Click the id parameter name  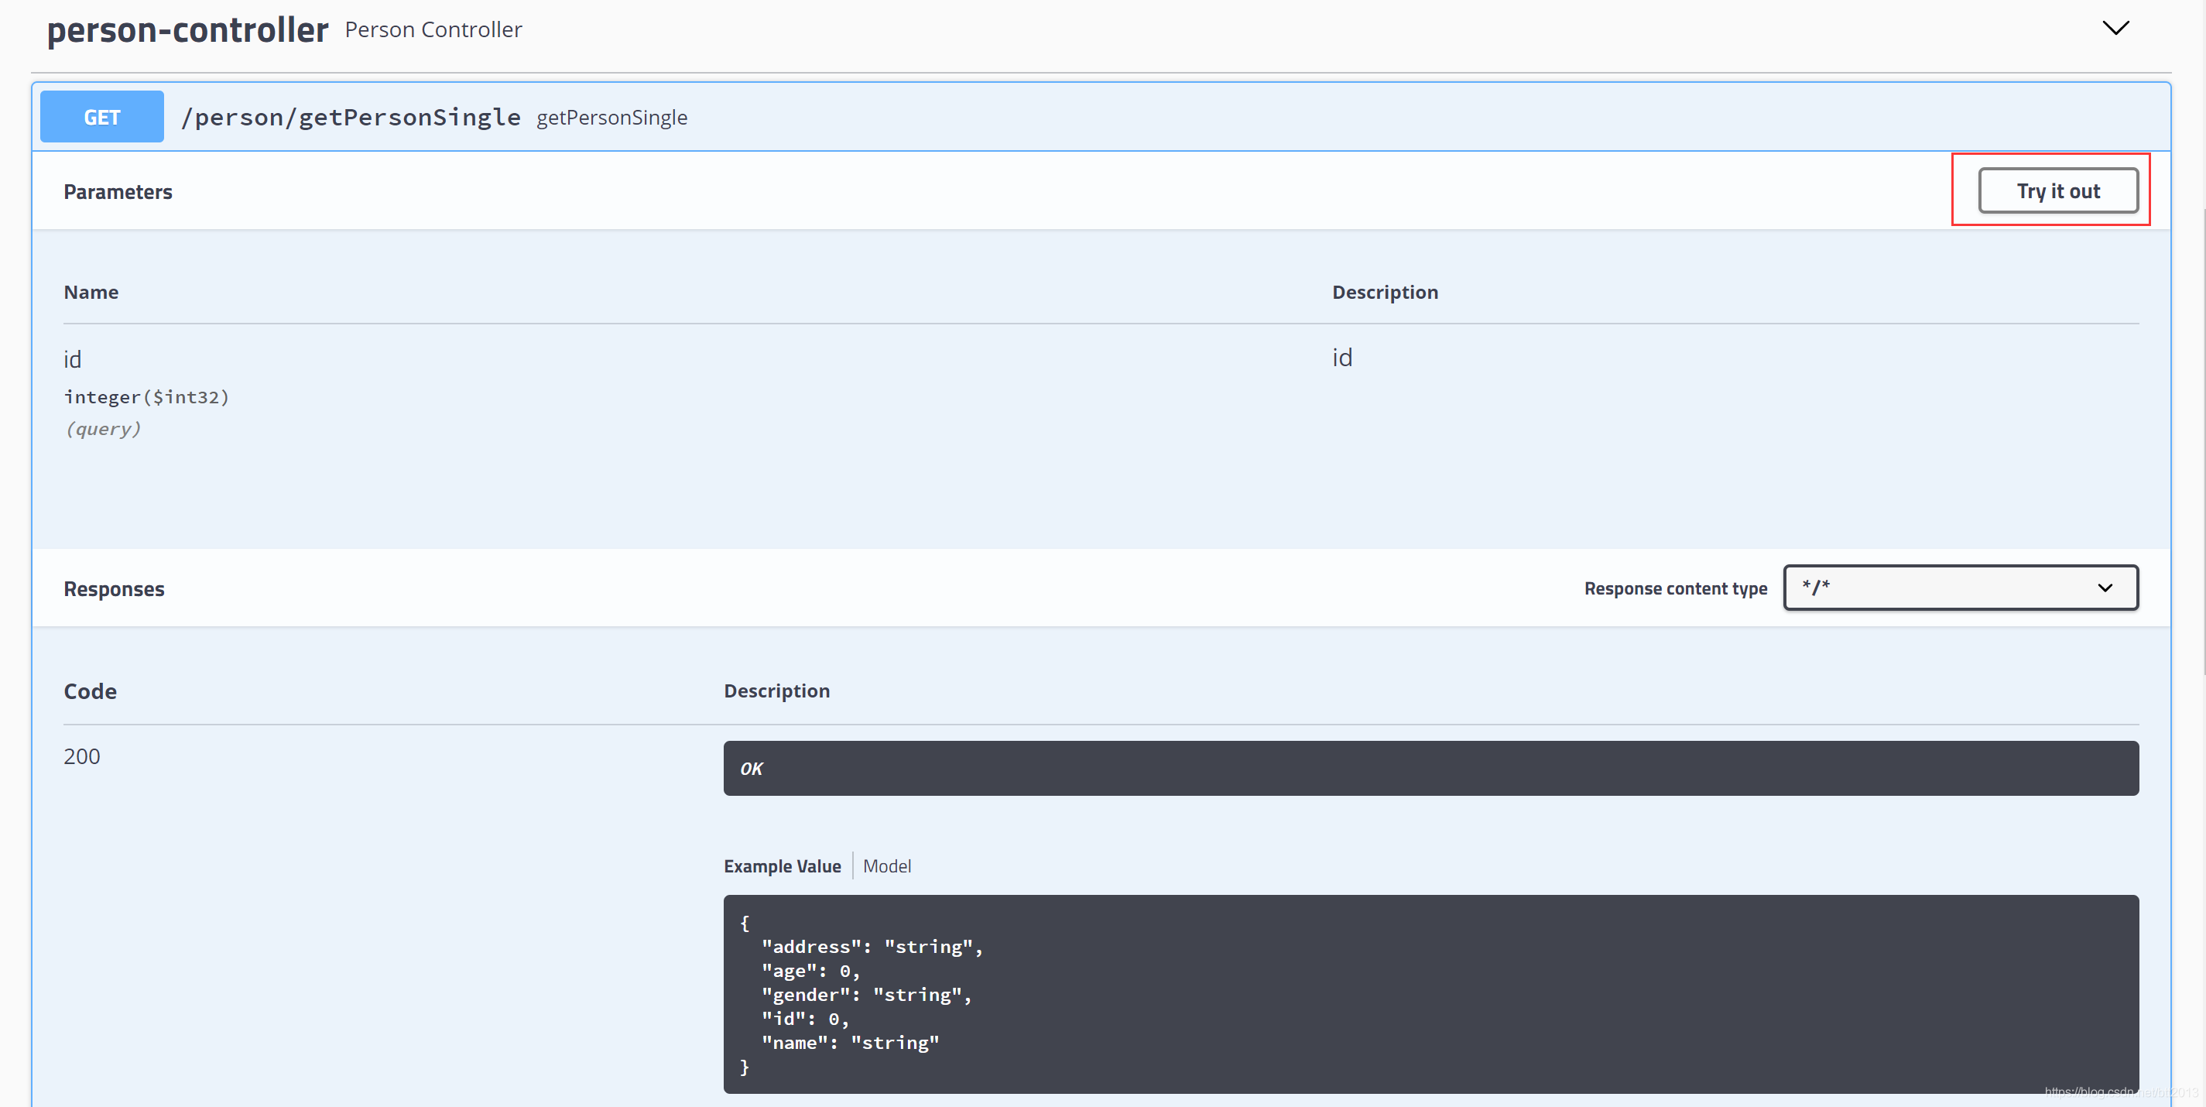73,360
